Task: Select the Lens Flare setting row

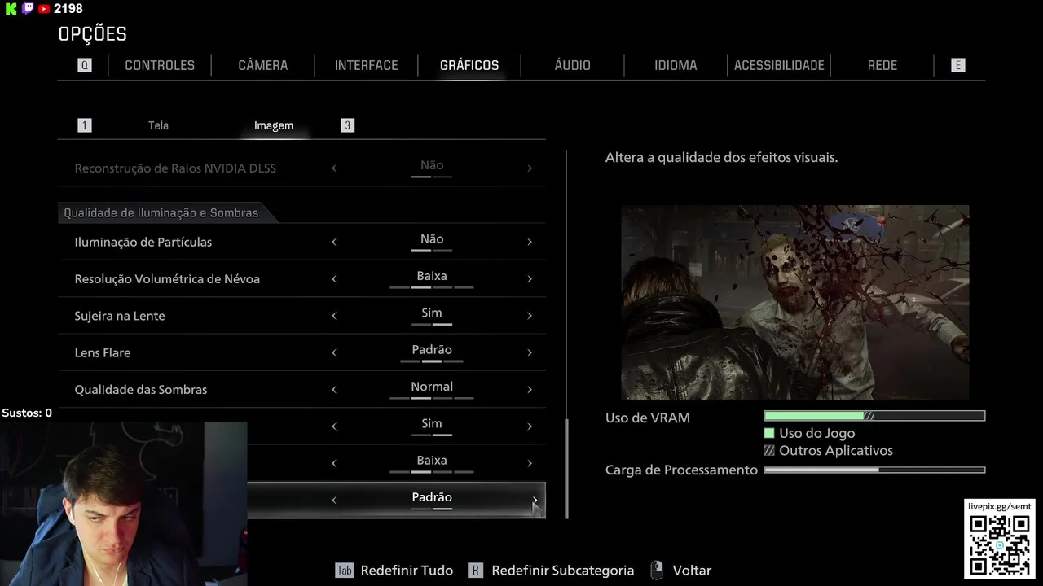Action: coord(301,352)
